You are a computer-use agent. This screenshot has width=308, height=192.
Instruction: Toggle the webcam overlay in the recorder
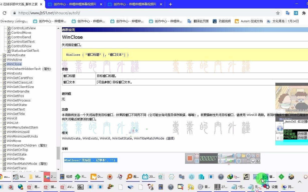click(239, 161)
